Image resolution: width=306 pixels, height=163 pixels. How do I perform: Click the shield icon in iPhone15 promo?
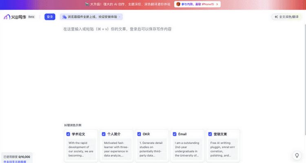(178, 4)
